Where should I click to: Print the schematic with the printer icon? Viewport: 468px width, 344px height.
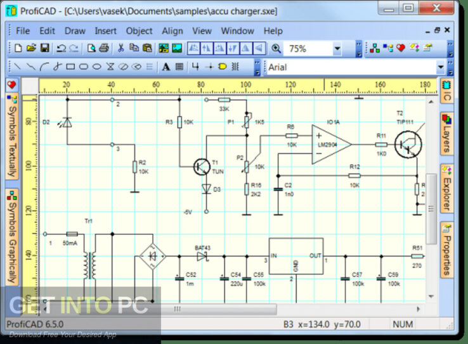[104, 48]
